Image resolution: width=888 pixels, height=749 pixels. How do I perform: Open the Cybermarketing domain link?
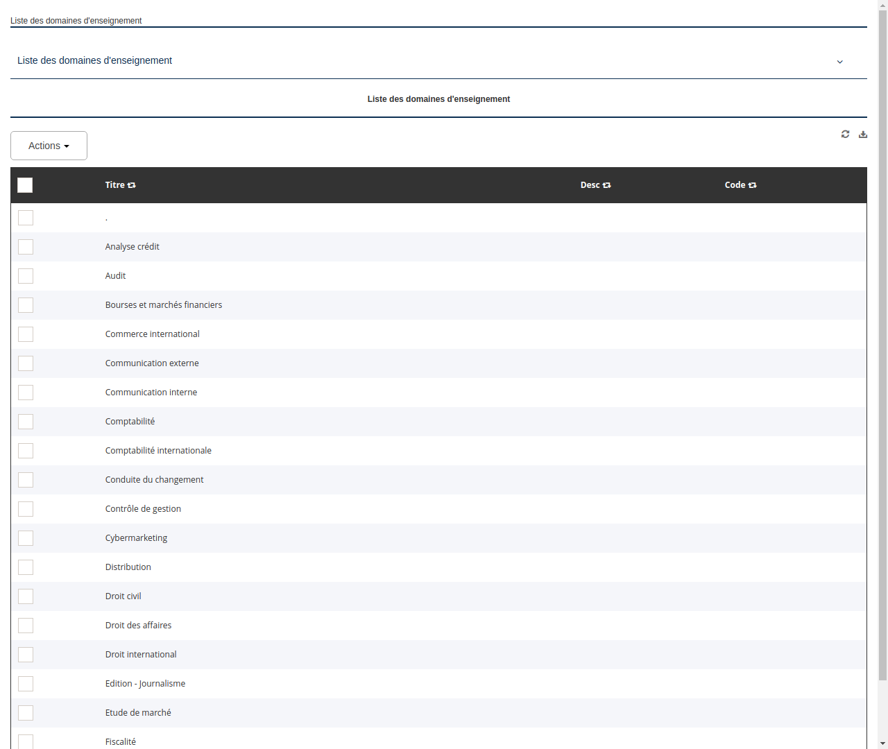click(x=136, y=537)
